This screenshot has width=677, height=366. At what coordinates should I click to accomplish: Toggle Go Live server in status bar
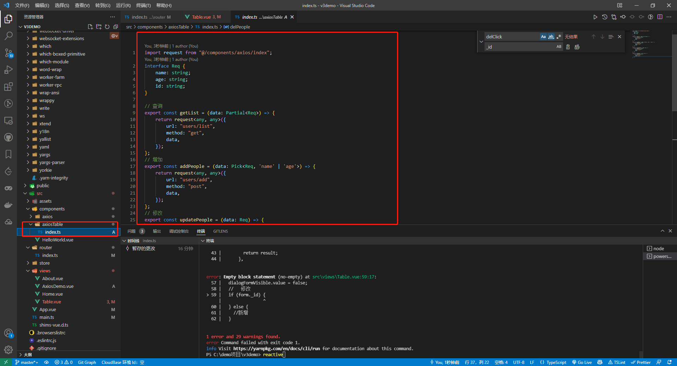pyautogui.click(x=582, y=362)
